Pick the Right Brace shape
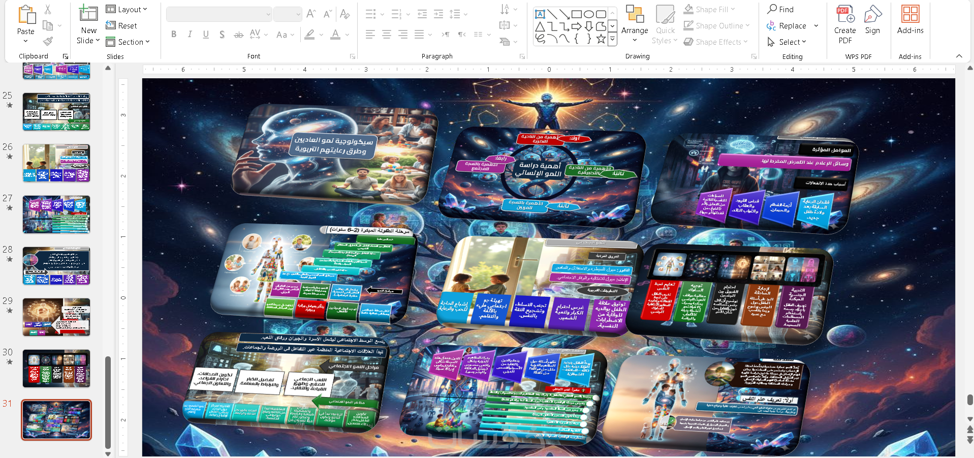 click(x=589, y=39)
